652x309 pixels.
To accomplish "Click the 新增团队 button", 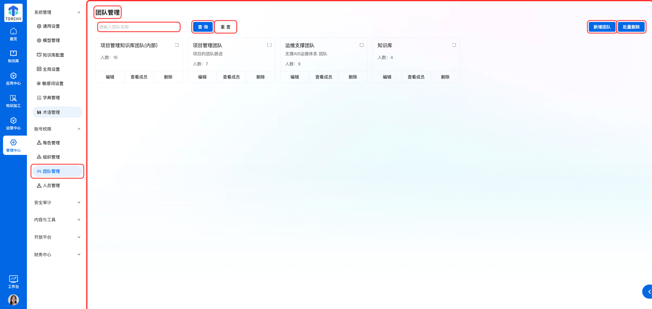I will tap(602, 27).
